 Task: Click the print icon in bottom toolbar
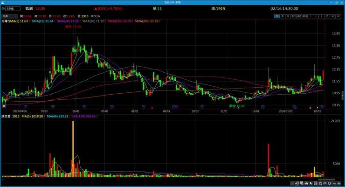coord(306,183)
